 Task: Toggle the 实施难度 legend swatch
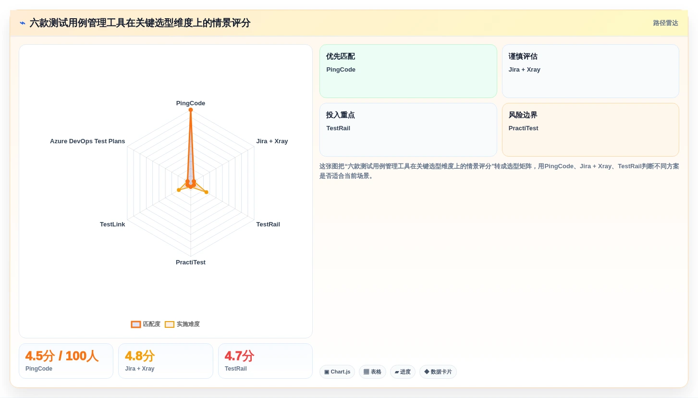[x=170, y=324]
